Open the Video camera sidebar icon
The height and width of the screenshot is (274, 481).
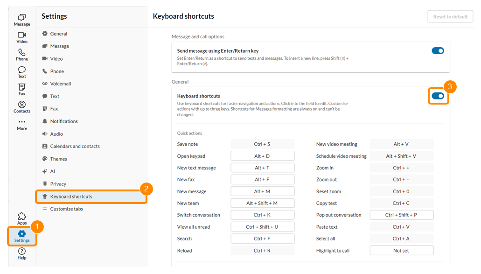(x=22, y=37)
